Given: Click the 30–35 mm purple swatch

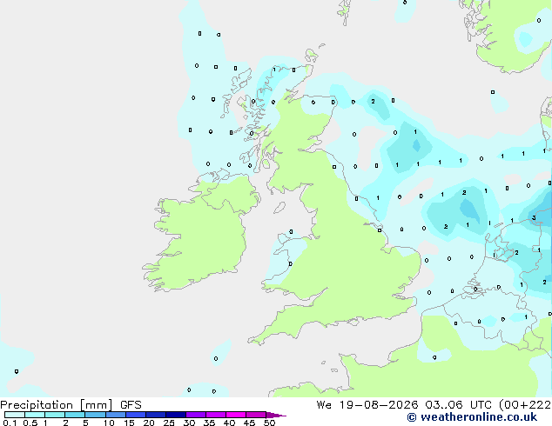Looking at the screenshot, I should point(196,415).
